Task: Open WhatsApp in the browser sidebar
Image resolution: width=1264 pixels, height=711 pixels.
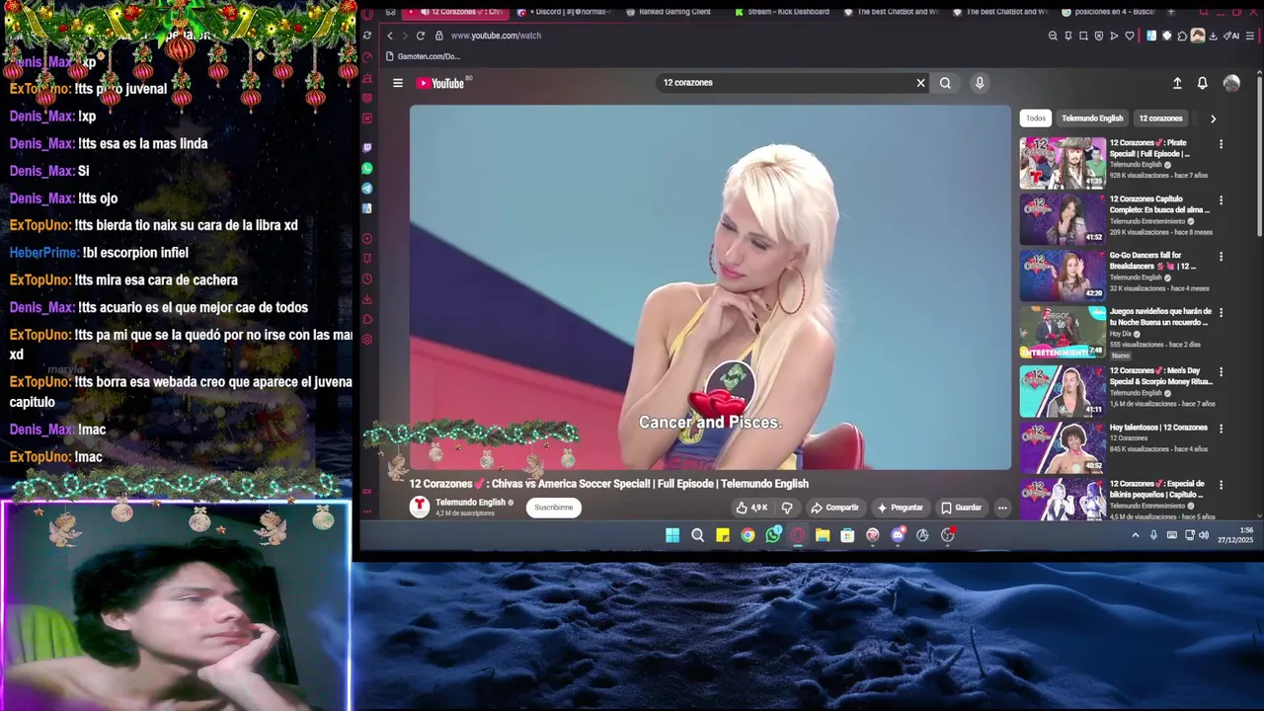Action: click(367, 169)
